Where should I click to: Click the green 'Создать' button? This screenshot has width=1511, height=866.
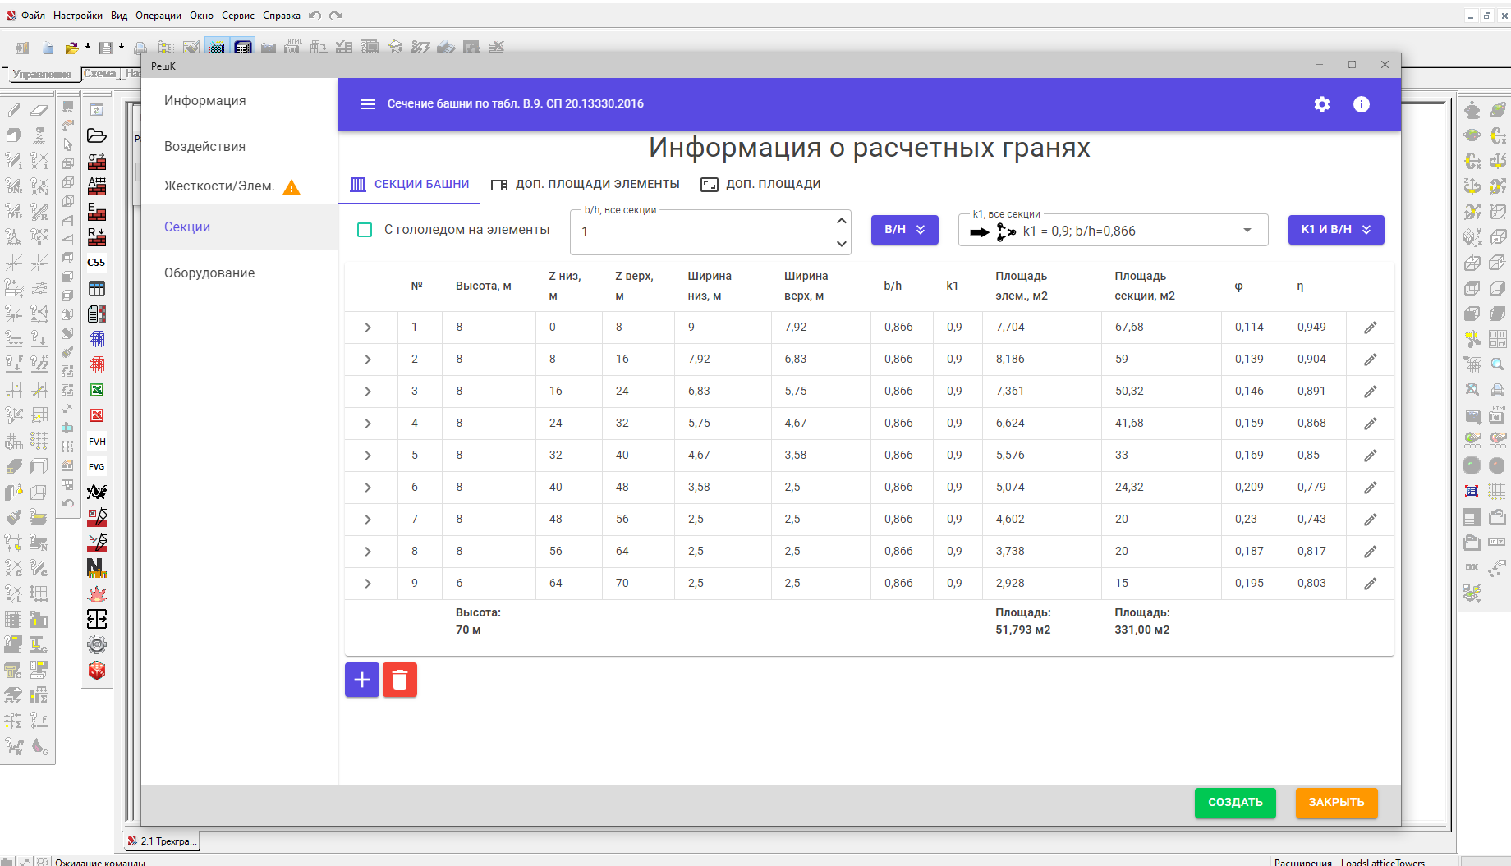point(1234,802)
